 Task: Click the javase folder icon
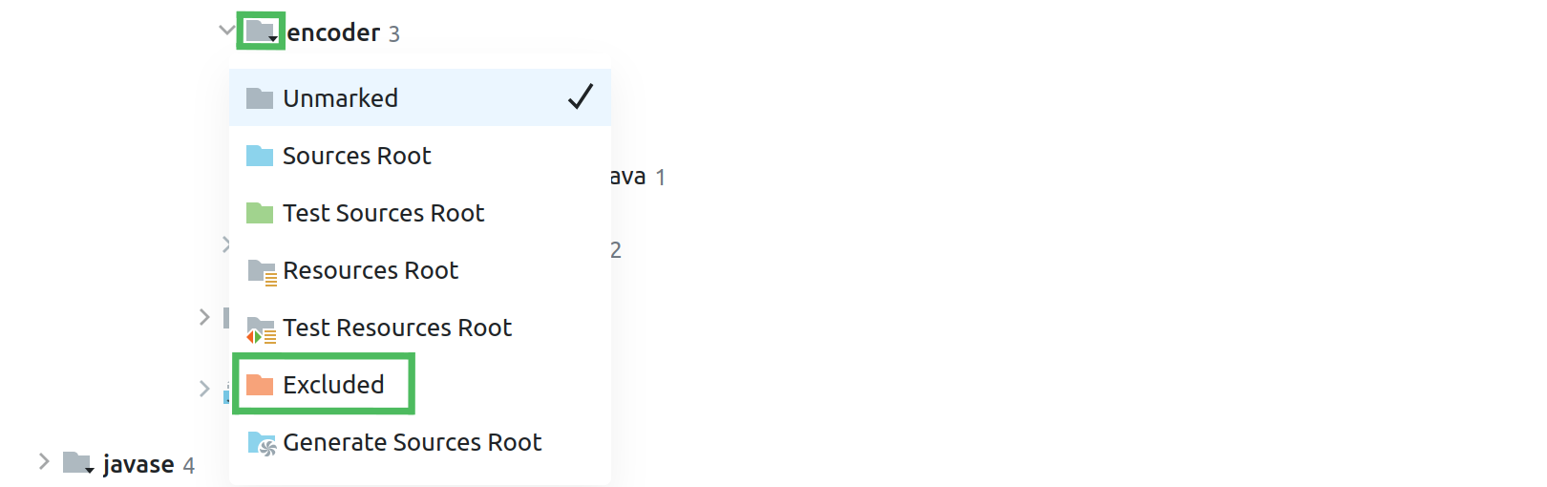(x=77, y=464)
